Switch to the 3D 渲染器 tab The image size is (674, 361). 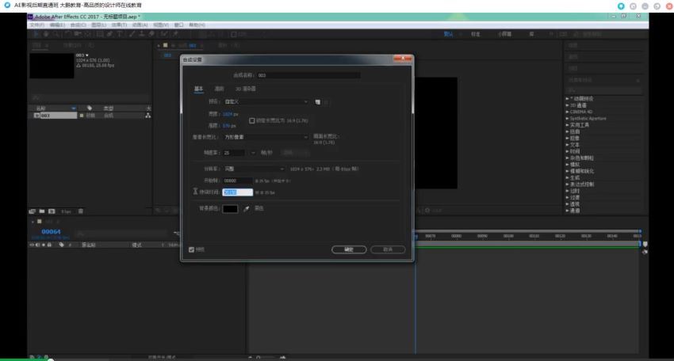point(245,89)
